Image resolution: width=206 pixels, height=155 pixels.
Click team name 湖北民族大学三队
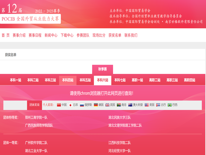tap(120, 118)
